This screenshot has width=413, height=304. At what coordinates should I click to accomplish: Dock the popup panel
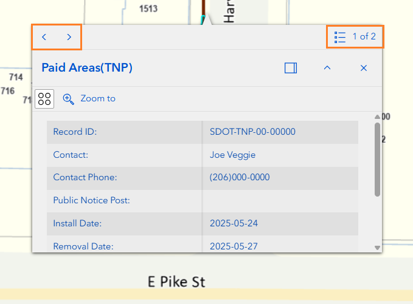click(291, 68)
